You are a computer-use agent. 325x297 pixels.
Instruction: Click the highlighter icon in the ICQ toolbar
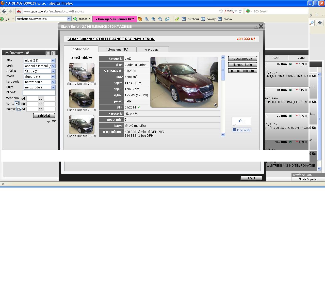click(x=177, y=19)
